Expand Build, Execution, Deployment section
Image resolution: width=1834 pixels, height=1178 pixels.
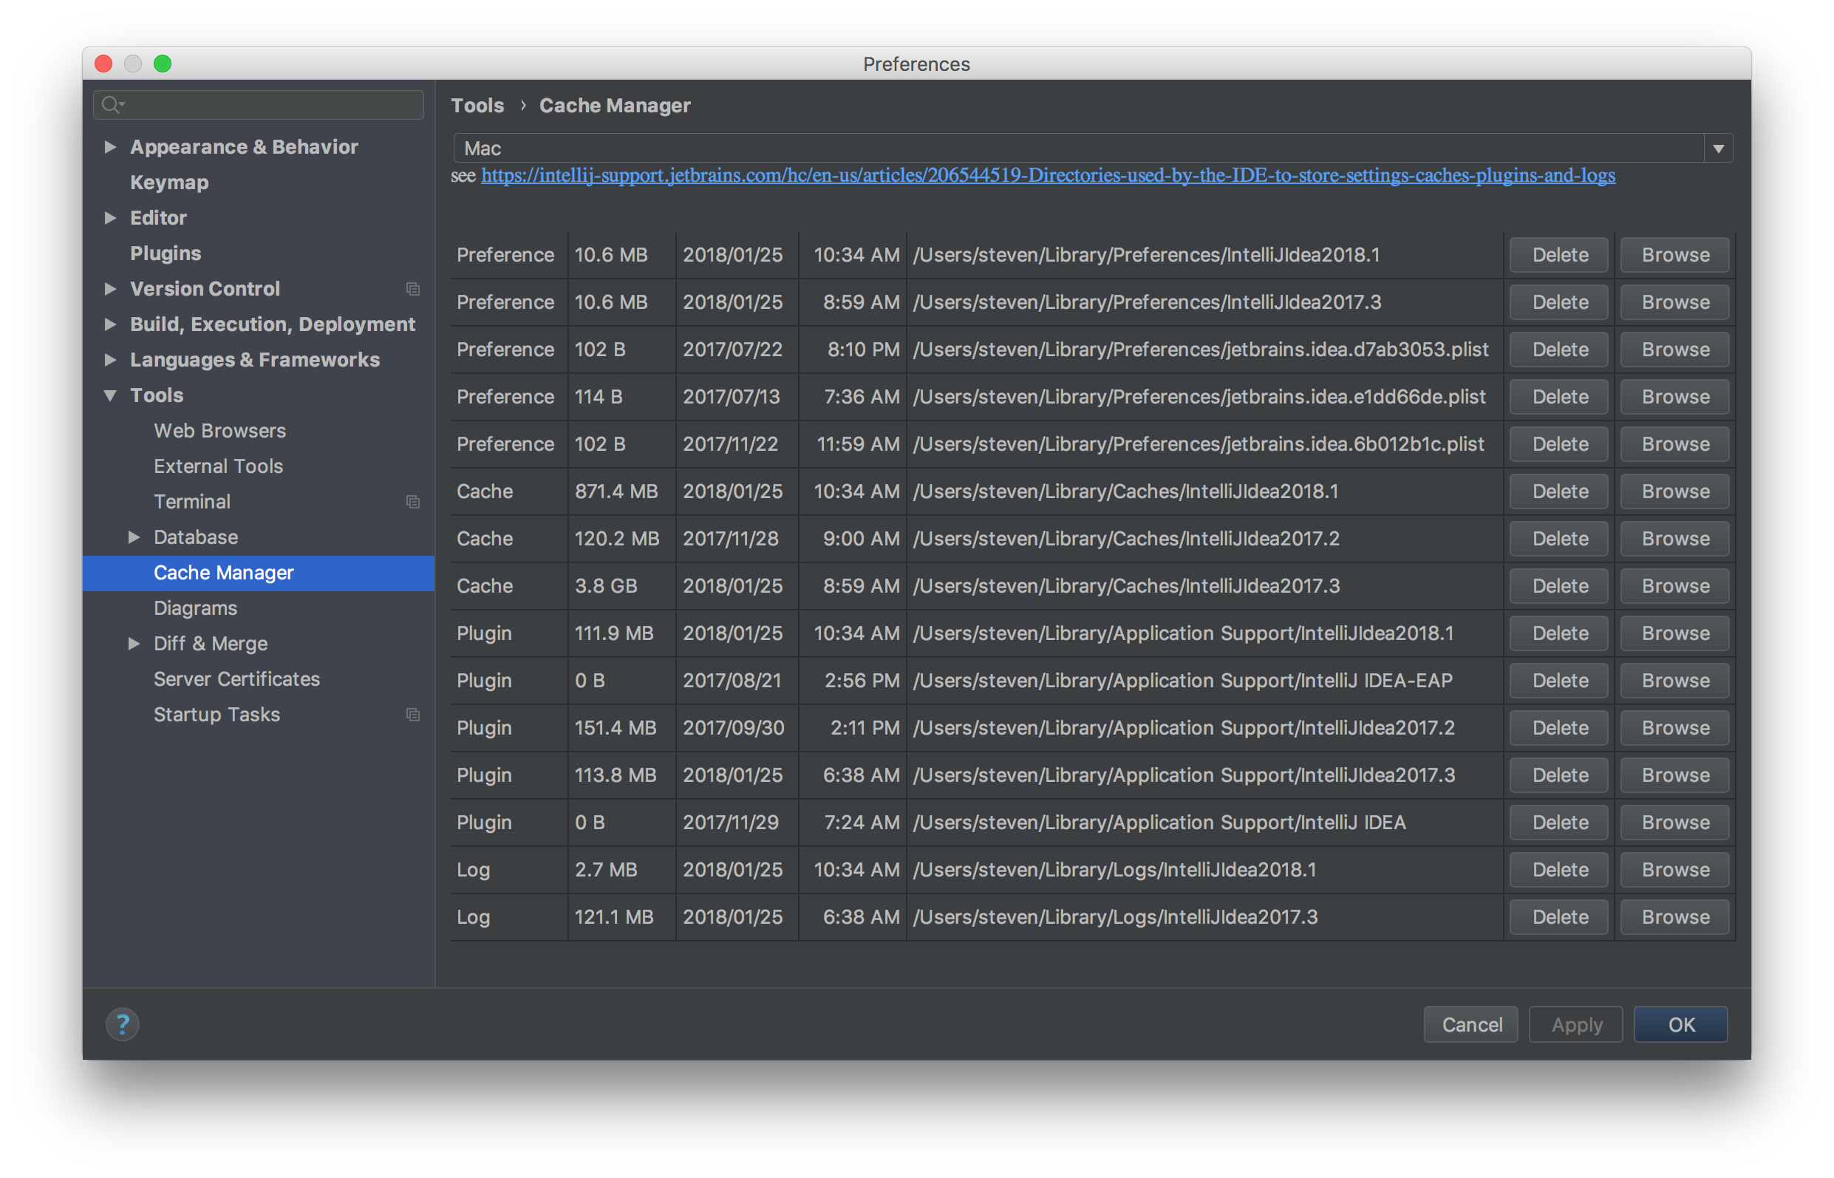(110, 324)
